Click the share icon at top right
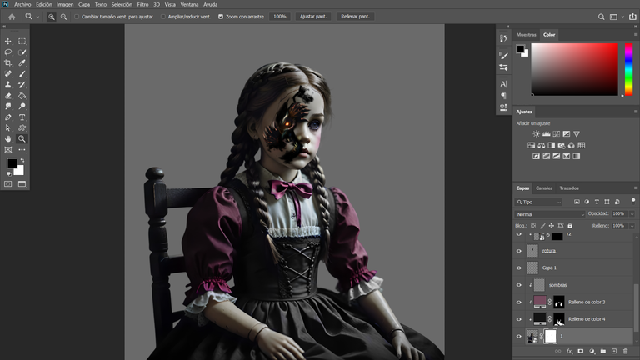 [632, 17]
